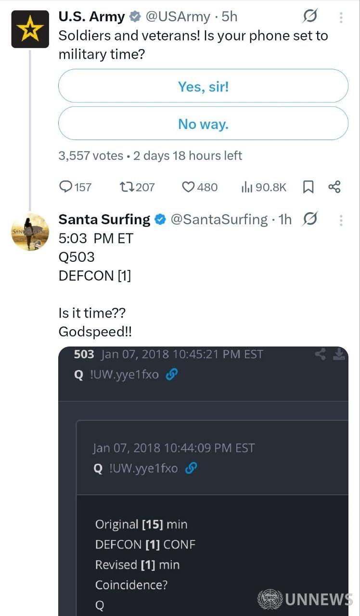Image resolution: width=360 pixels, height=616 pixels.
Task: Open more options menu on U.S. Army tweet
Action: [x=341, y=17]
